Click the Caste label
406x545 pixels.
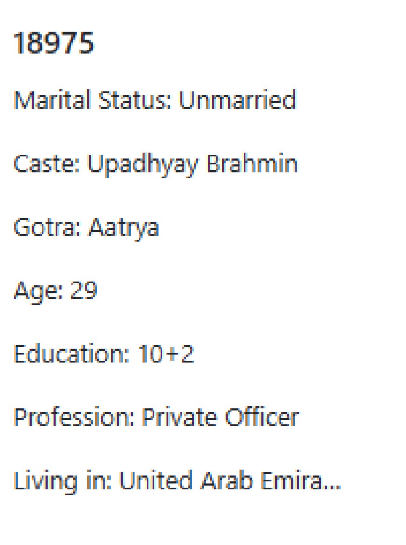coord(47,163)
